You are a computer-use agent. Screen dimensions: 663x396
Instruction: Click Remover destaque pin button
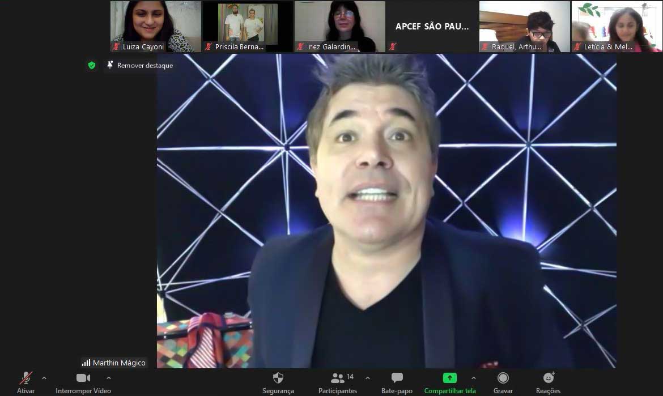pyautogui.click(x=139, y=66)
